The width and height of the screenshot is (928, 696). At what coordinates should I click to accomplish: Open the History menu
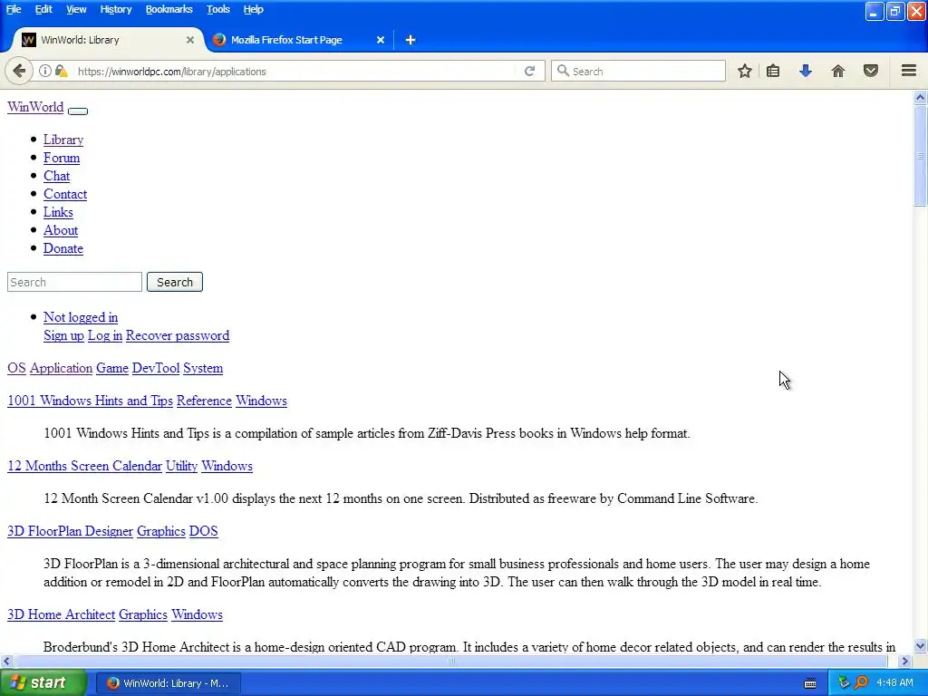[115, 9]
